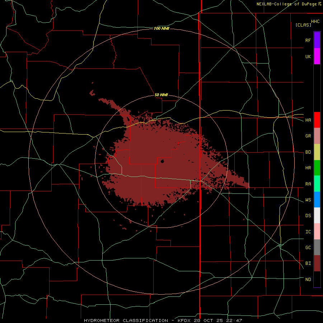323x323 pixels.
Task: Click the 20 OCT 25 date text
Action: pyautogui.click(x=208, y=320)
